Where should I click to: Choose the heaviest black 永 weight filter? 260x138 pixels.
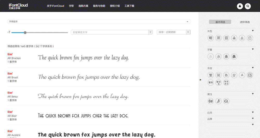[x=234, y=57]
